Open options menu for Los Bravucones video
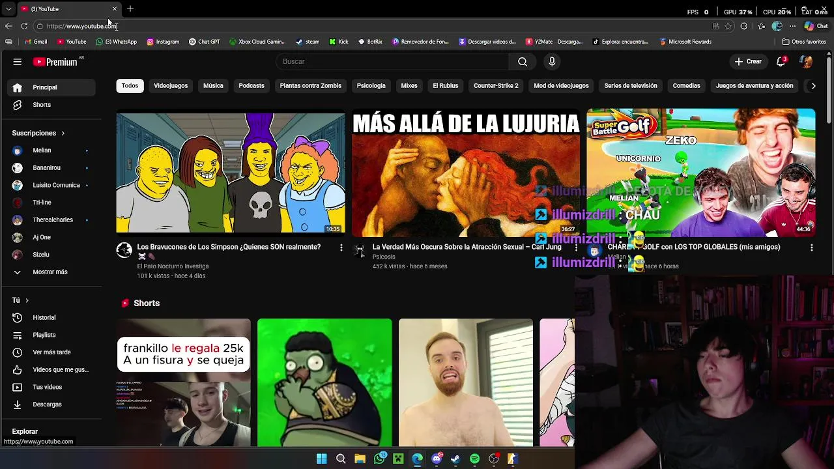Screen dimensions: 834x469 [341, 248]
